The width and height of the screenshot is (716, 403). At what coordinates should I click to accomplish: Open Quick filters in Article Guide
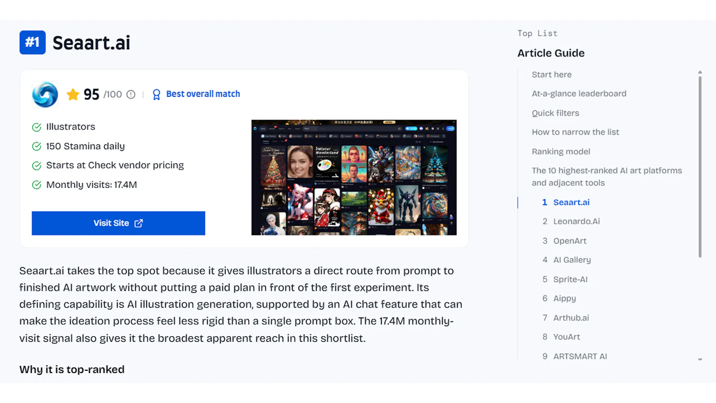click(555, 113)
